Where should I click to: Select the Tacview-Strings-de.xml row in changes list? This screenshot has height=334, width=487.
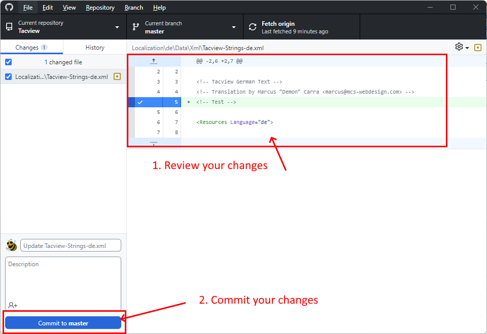[x=63, y=76]
